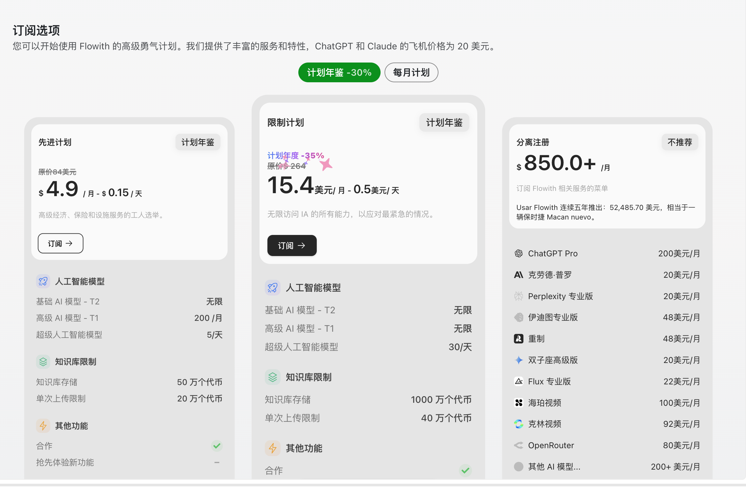Screen dimensions: 746x489
Task: Click the 人工智能模型 heading in 先进计划
Action: click(80, 281)
